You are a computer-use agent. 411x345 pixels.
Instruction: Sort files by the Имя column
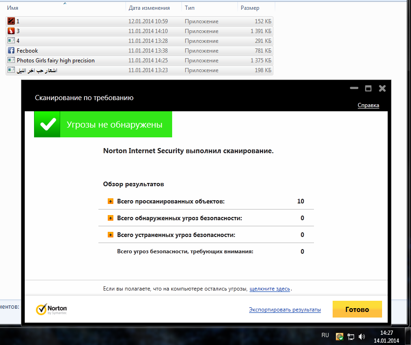click(x=13, y=8)
